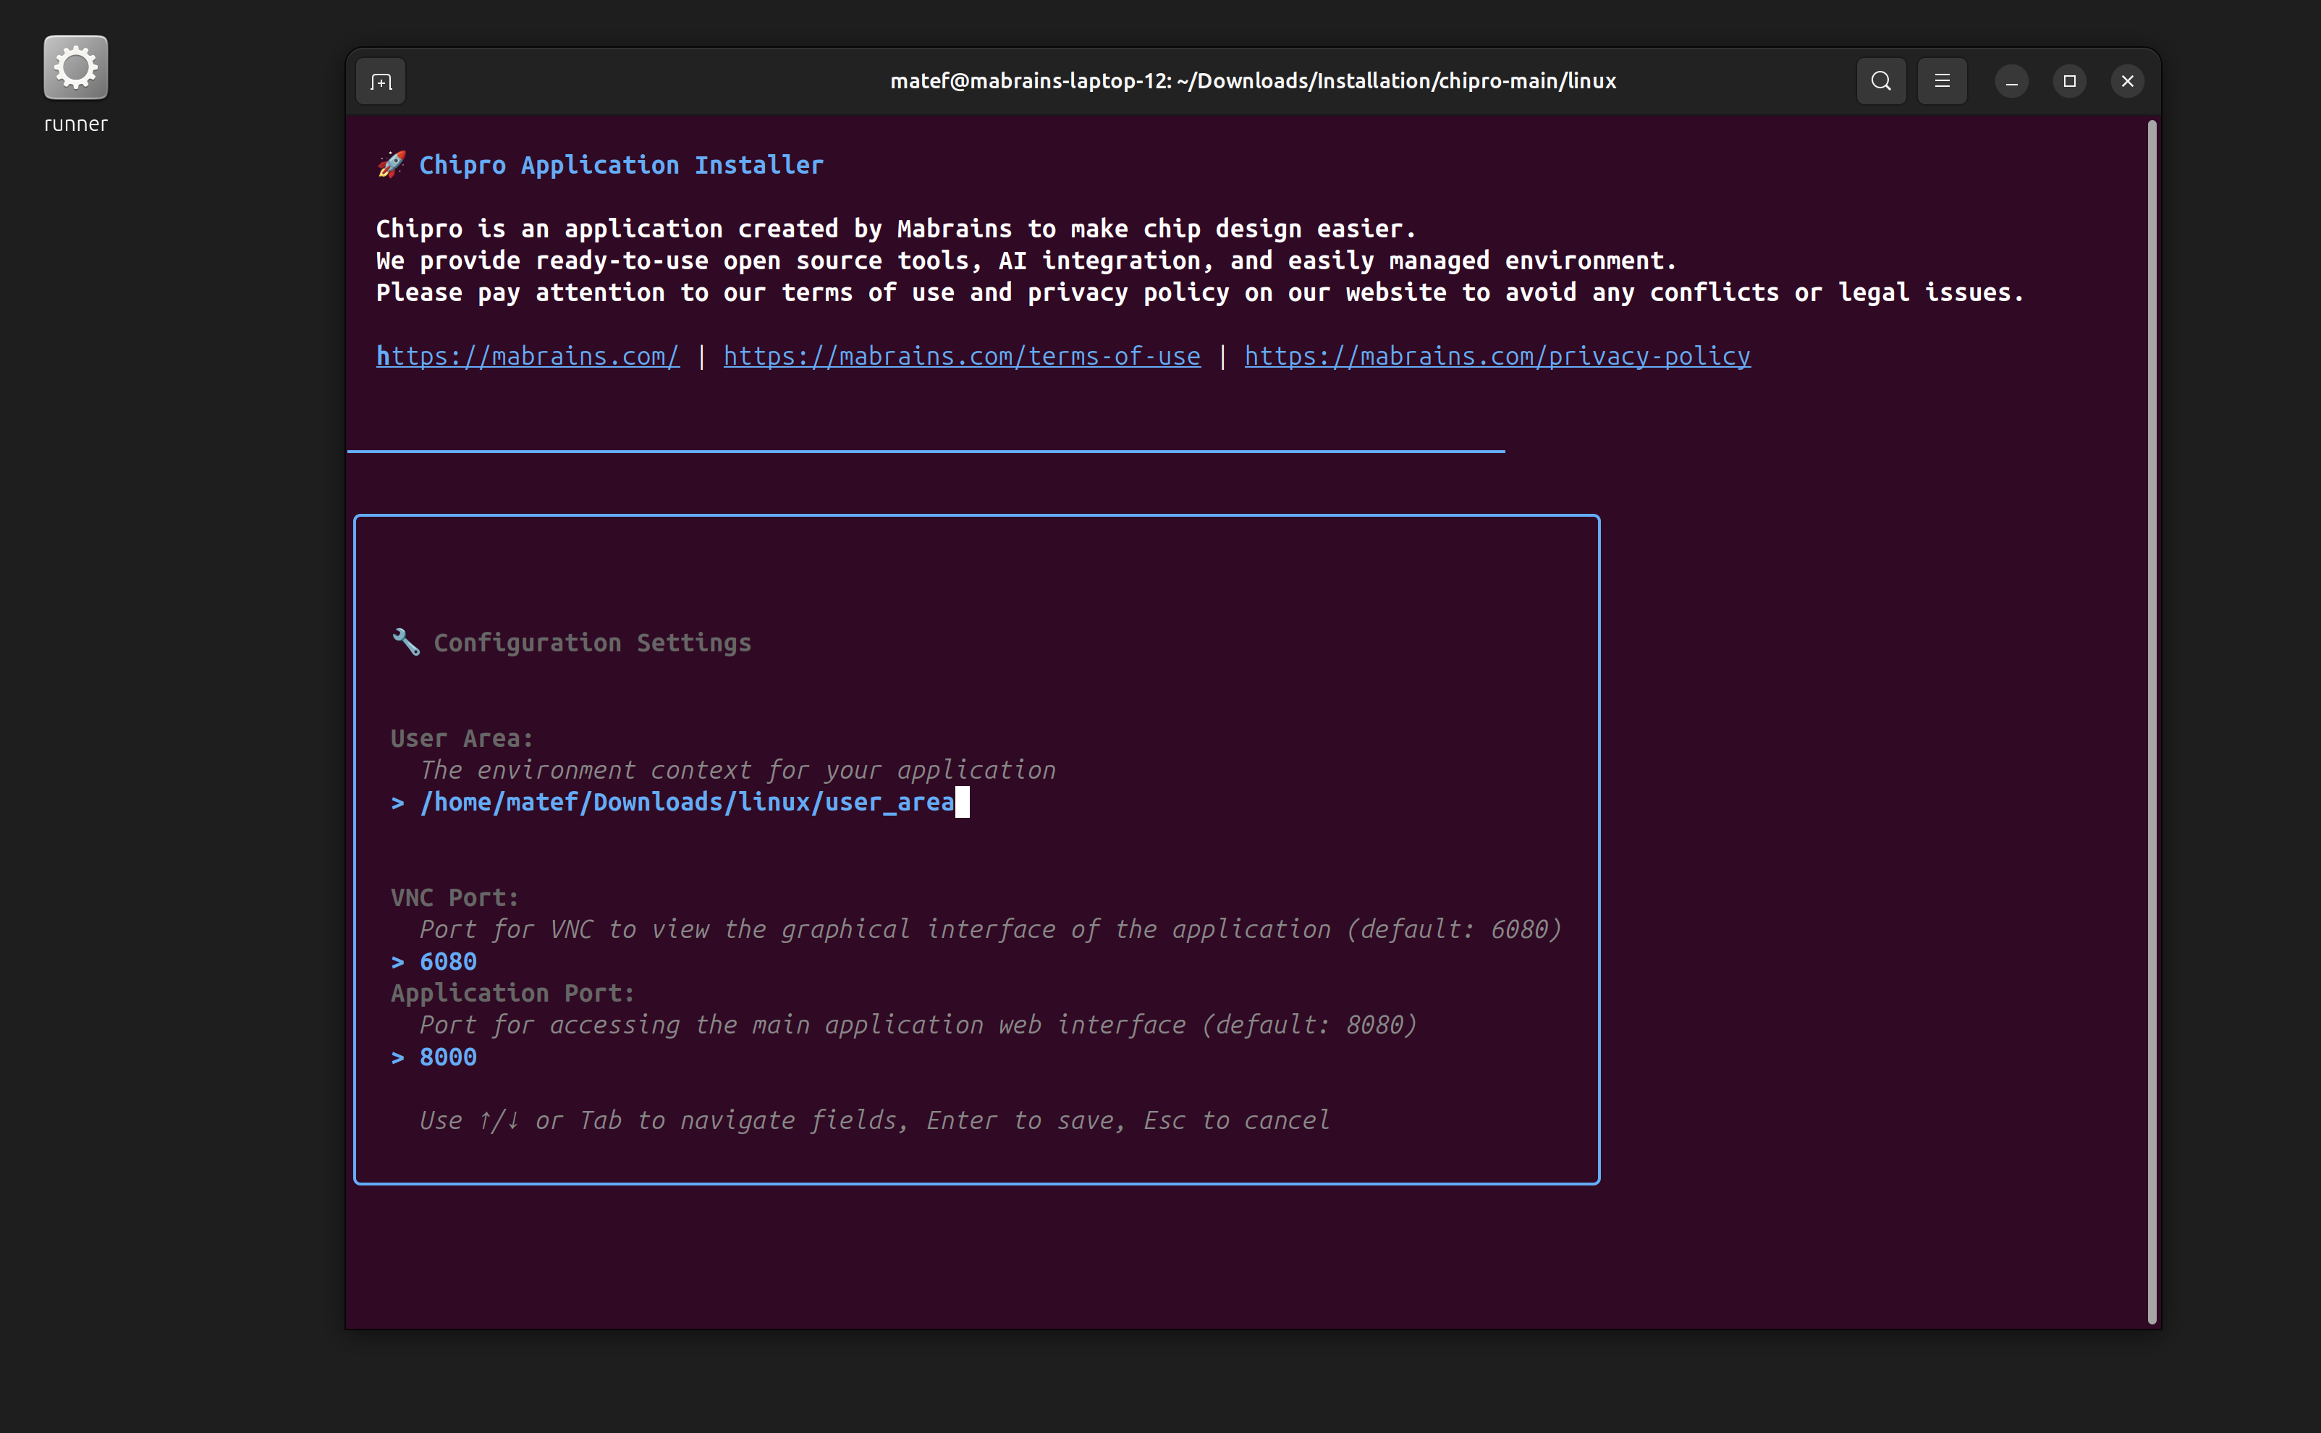This screenshot has width=2321, height=1433.
Task: Open the terminal hamburger menu
Action: pyautogui.click(x=1942, y=82)
